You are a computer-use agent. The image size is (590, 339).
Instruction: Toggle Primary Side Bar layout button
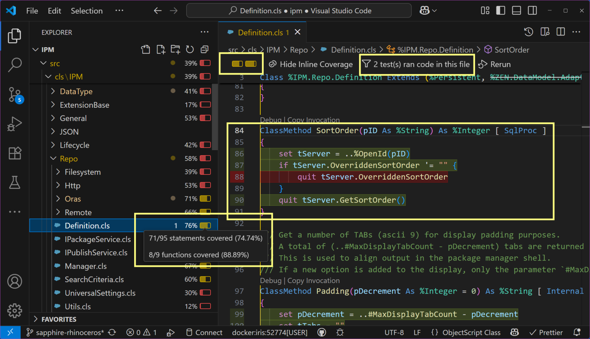tap(500, 11)
